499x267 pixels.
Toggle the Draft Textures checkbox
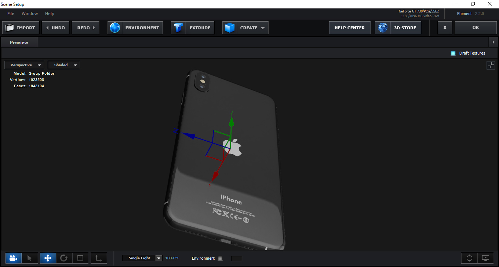(453, 53)
